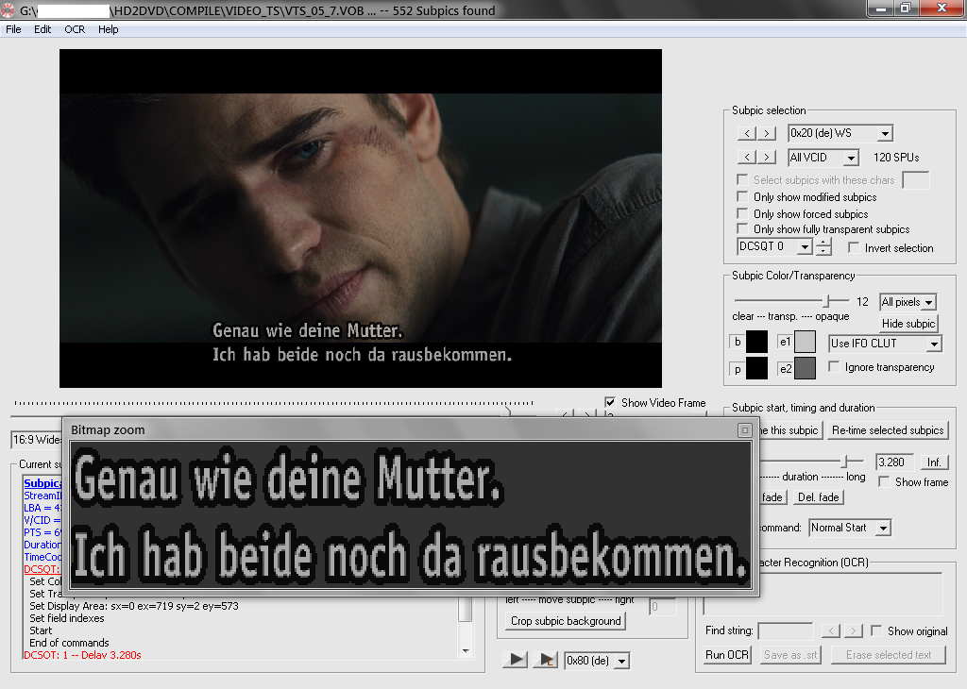Enable Only show forced subpics
This screenshot has width=967, height=689.
743,213
